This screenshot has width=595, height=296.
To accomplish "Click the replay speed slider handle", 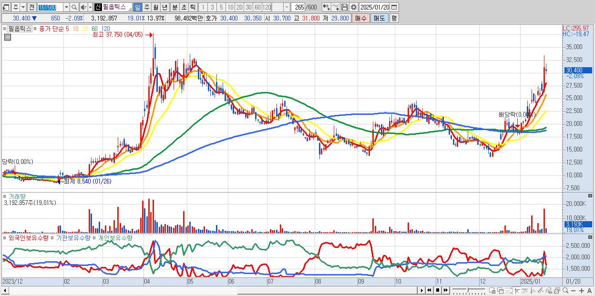I will (468, 290).
